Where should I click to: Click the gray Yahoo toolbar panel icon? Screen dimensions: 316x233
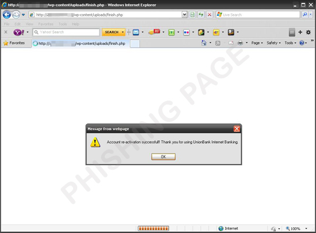point(292,32)
